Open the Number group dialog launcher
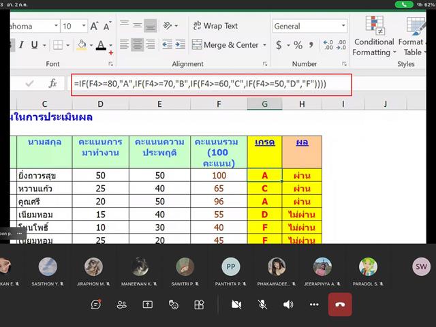 click(344, 64)
